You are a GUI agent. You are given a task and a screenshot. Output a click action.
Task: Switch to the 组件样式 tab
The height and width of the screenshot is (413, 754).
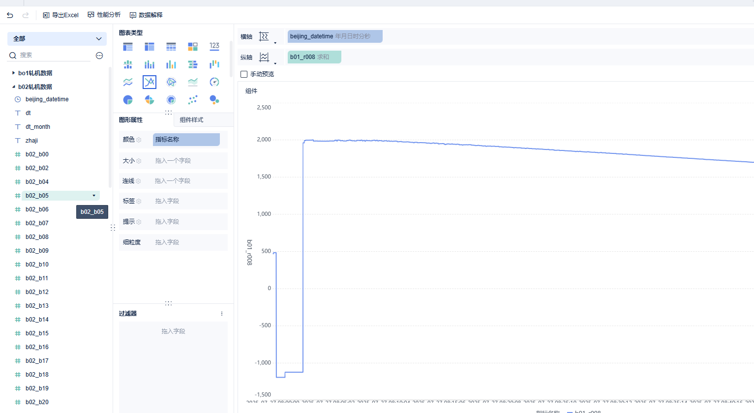(x=191, y=120)
